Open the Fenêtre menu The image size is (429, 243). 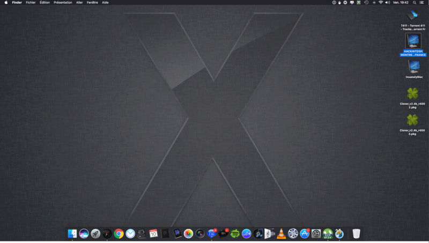pyautogui.click(x=92, y=3)
